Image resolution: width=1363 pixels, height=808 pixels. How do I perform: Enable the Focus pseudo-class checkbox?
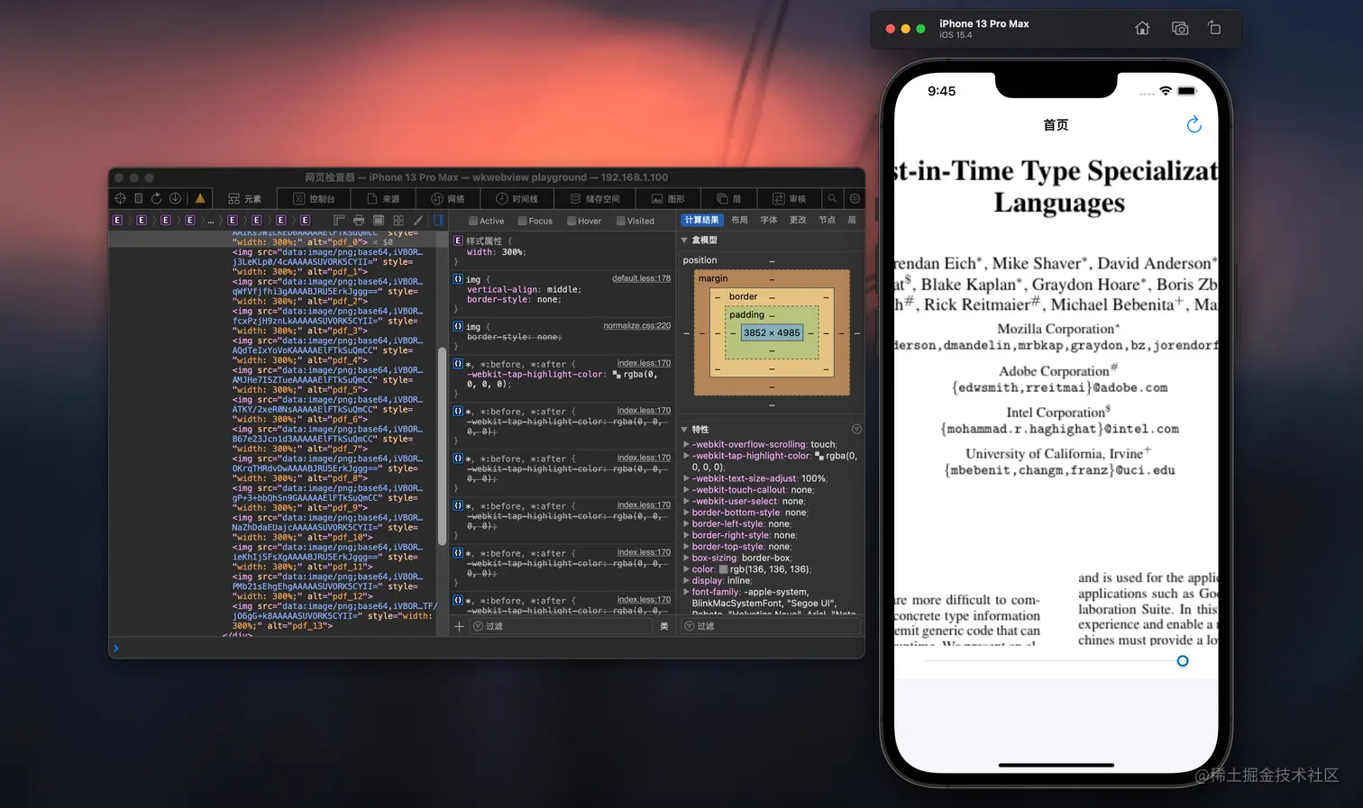[x=522, y=221]
